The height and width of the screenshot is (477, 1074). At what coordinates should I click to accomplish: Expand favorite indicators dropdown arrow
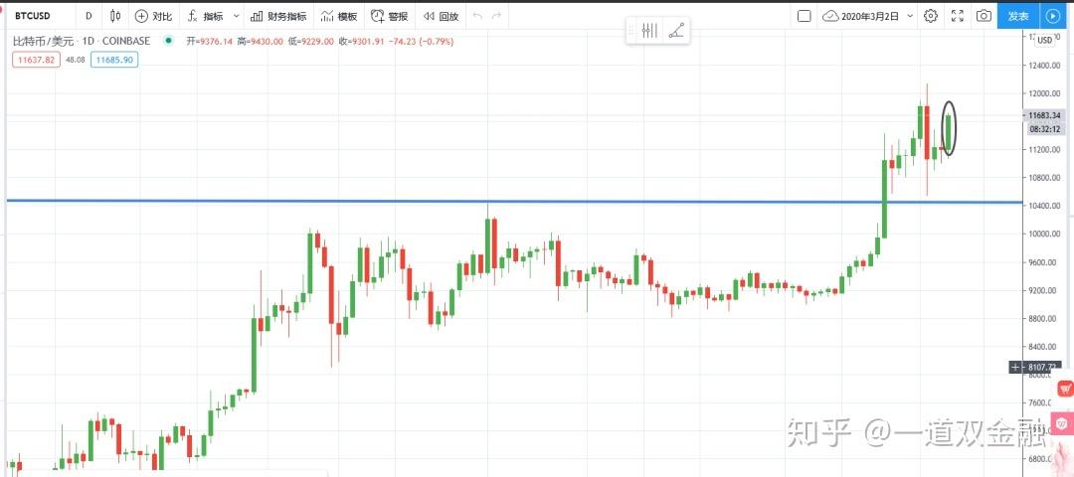(x=237, y=16)
